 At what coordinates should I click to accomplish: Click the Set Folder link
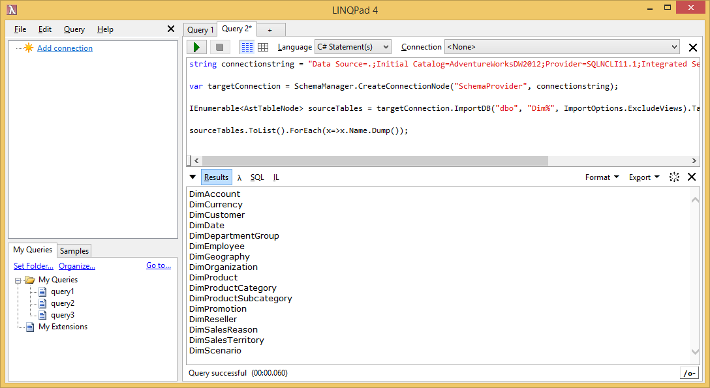tap(33, 266)
